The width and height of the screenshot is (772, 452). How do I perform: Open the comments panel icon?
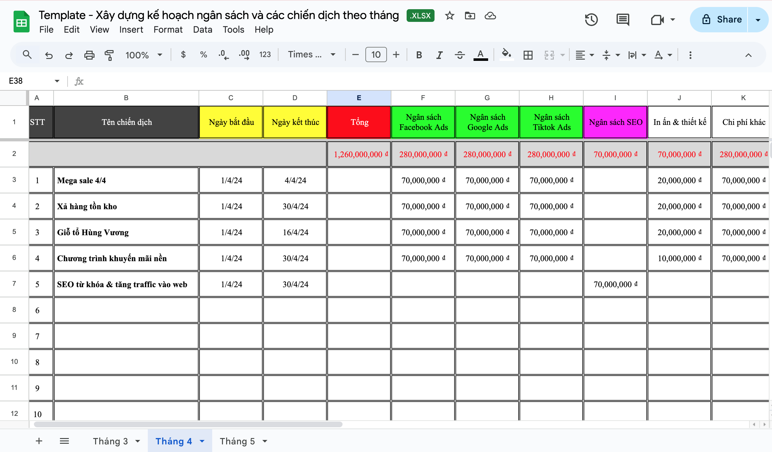pyautogui.click(x=623, y=20)
